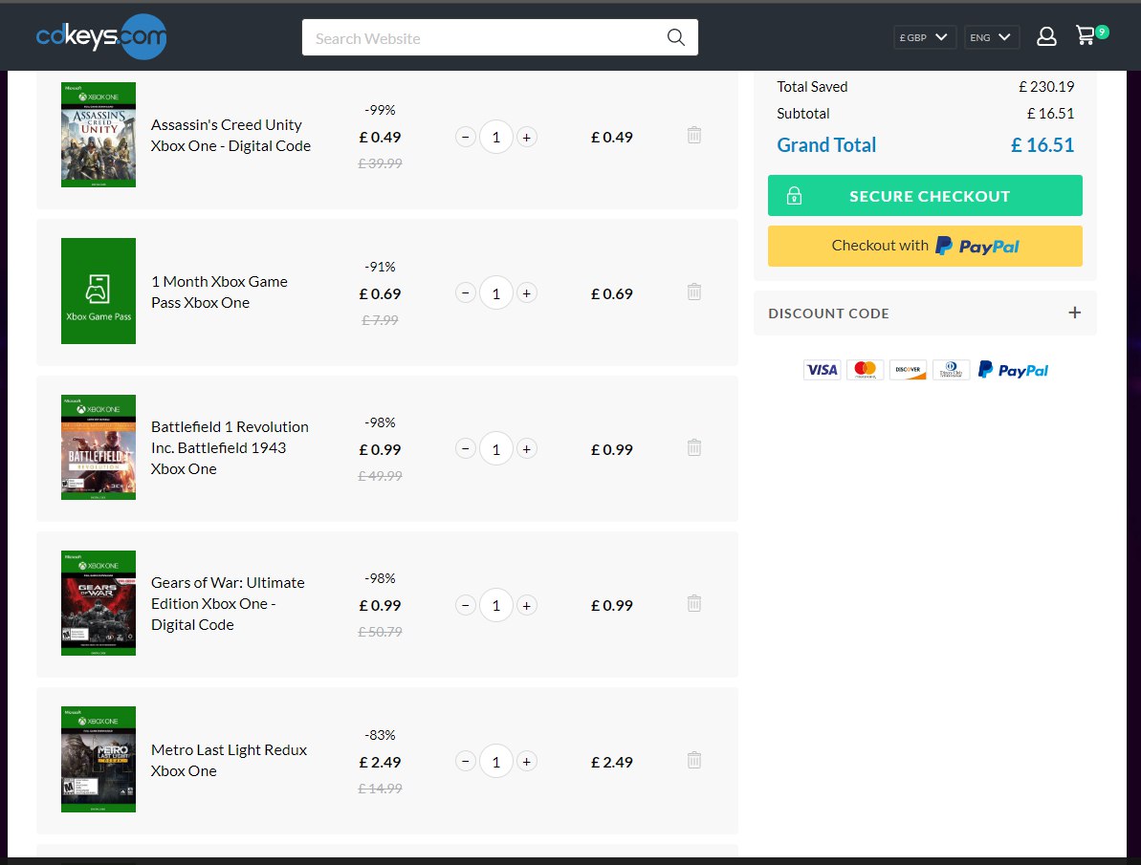Click the Discover payment logo
Image resolution: width=1141 pixels, height=865 pixels.
(x=909, y=370)
